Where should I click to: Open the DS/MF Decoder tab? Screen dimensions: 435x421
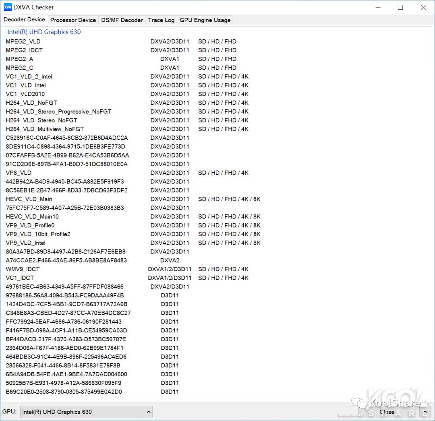pos(122,20)
